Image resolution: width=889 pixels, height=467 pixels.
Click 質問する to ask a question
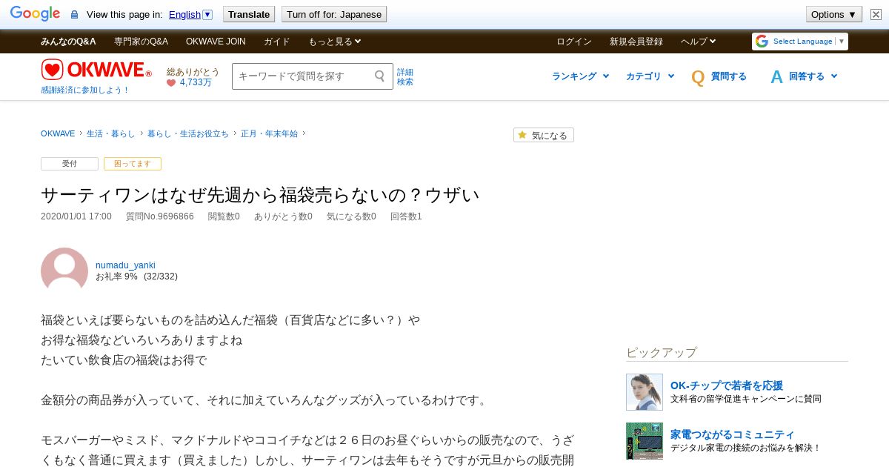(x=729, y=76)
